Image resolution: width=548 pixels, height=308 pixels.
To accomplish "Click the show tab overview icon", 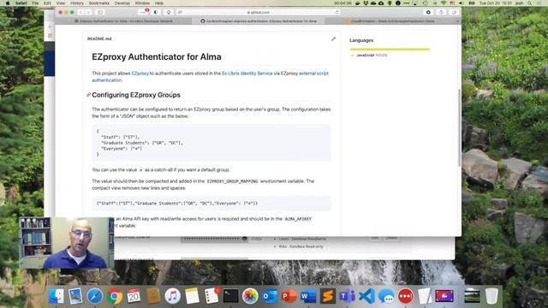I will pos(454,12).
